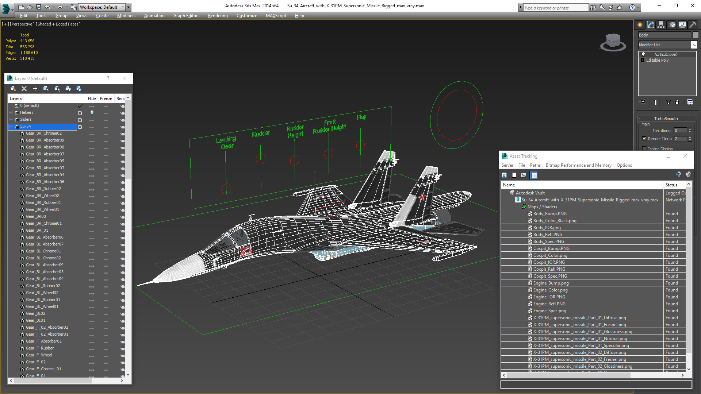Toggle the Helpers layer hide lightbulb
Viewport: 701px width, 394px height.
coord(92,113)
